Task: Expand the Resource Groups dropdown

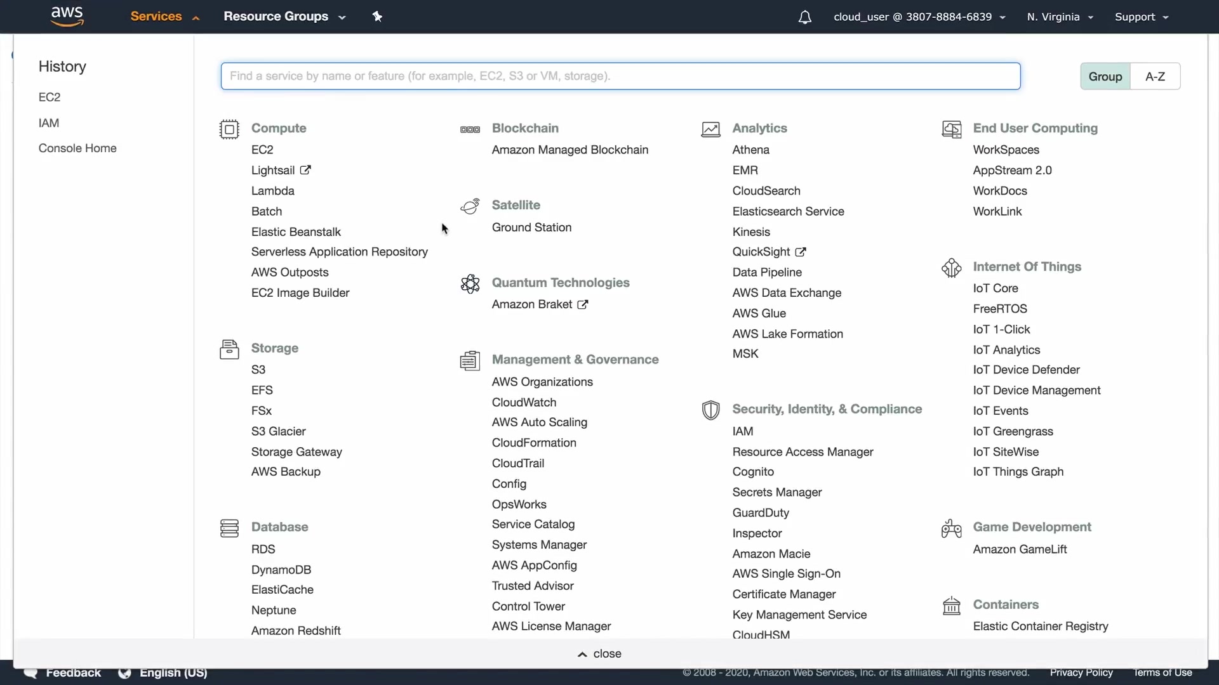Action: pos(284,16)
